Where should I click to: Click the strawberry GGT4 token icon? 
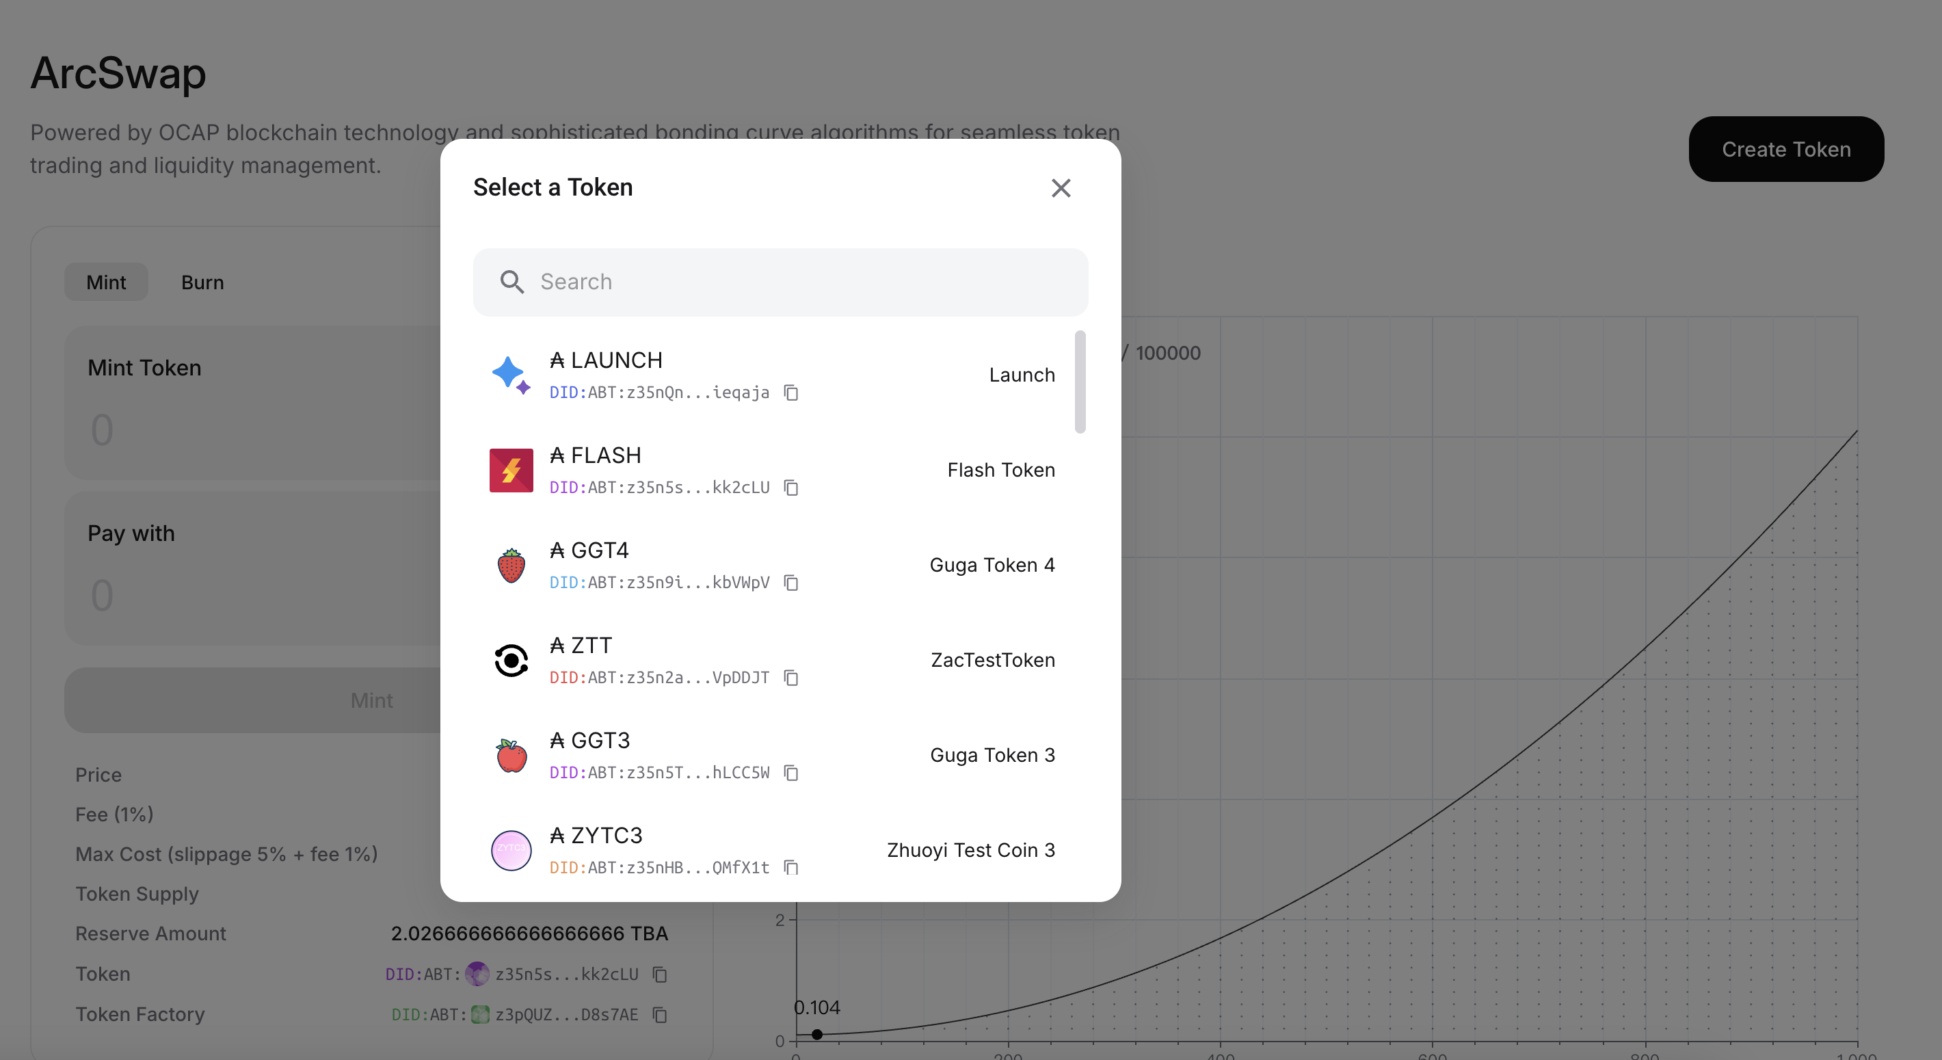pyautogui.click(x=511, y=566)
